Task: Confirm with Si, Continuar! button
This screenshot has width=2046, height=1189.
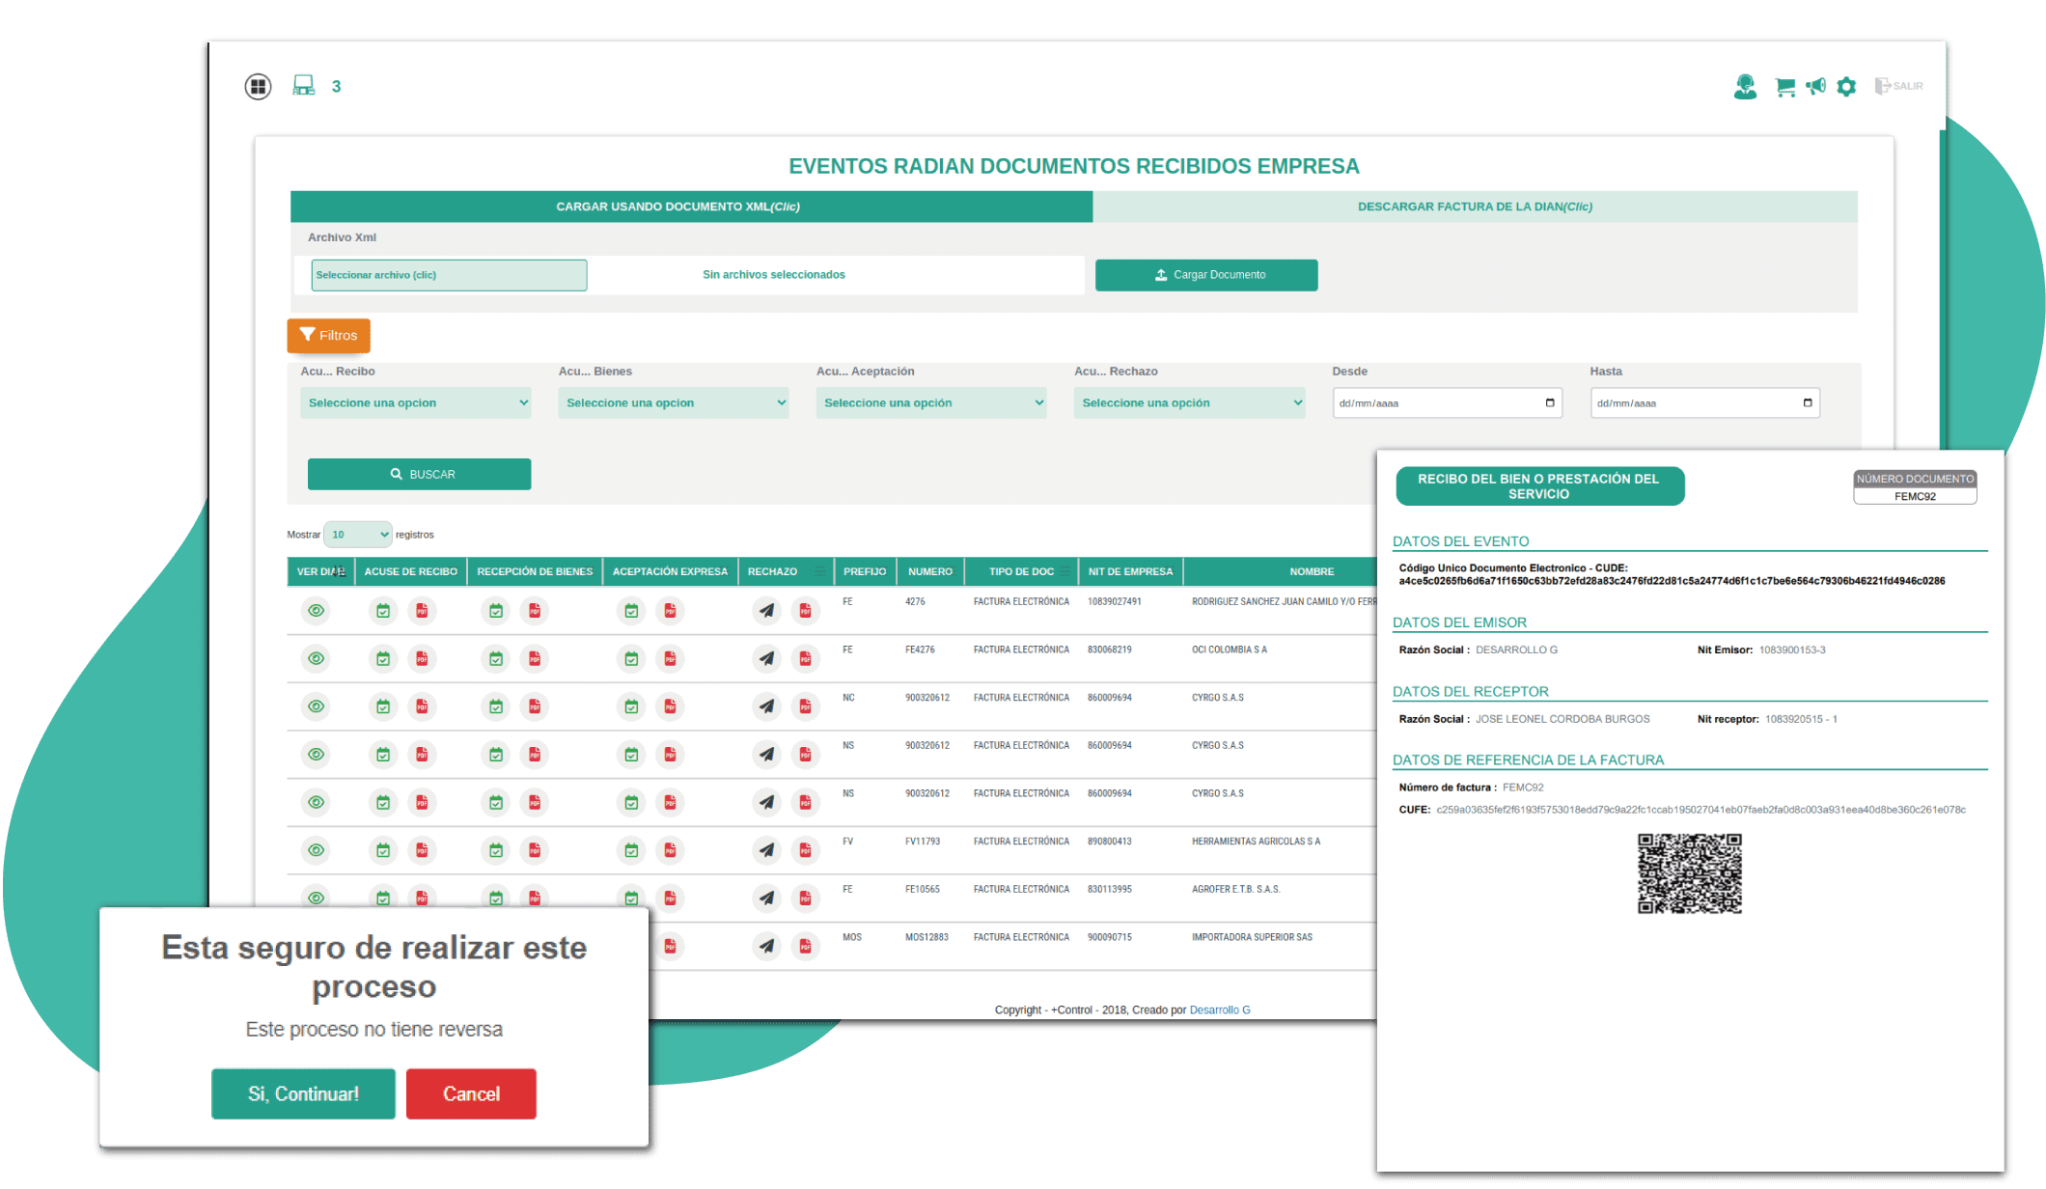Action: (x=303, y=1093)
